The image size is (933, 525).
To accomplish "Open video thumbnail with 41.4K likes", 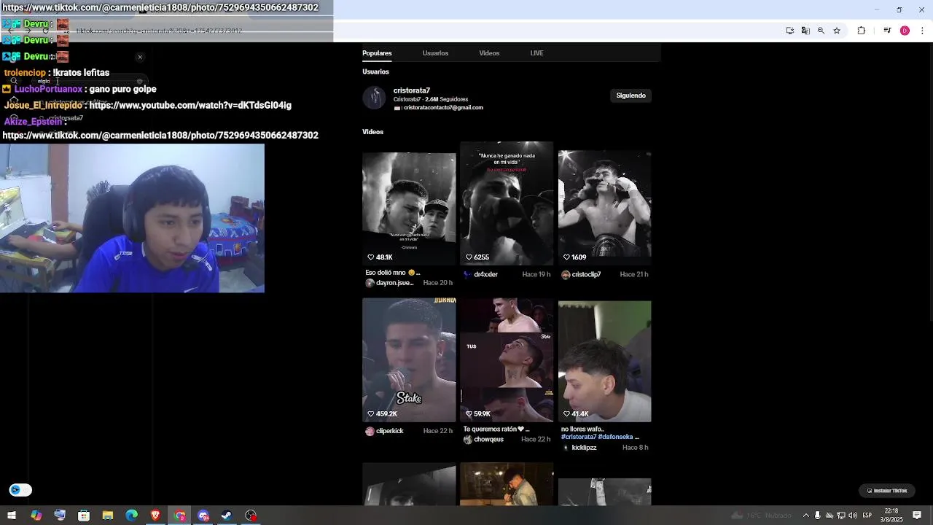I will 604,362.
